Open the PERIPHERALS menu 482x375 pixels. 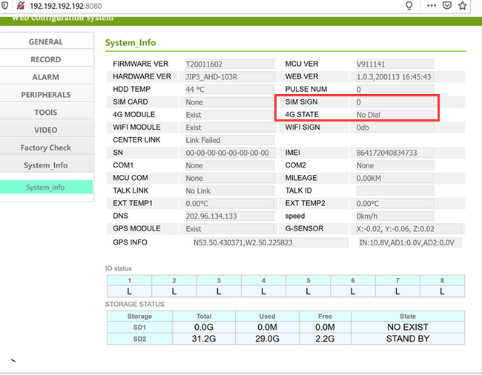46,95
